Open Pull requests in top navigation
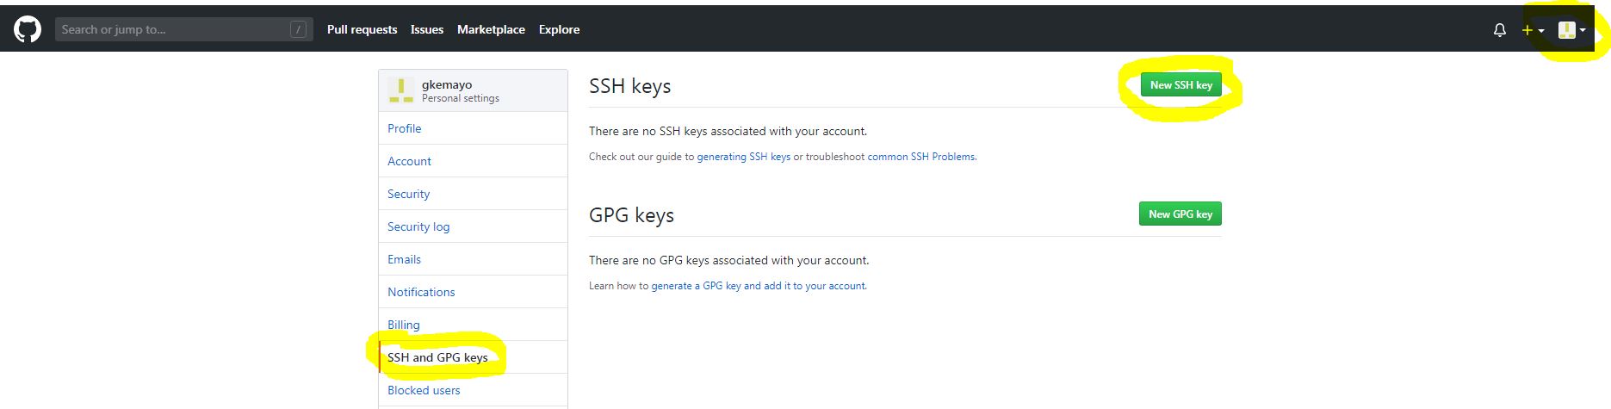The width and height of the screenshot is (1611, 409). click(x=362, y=29)
